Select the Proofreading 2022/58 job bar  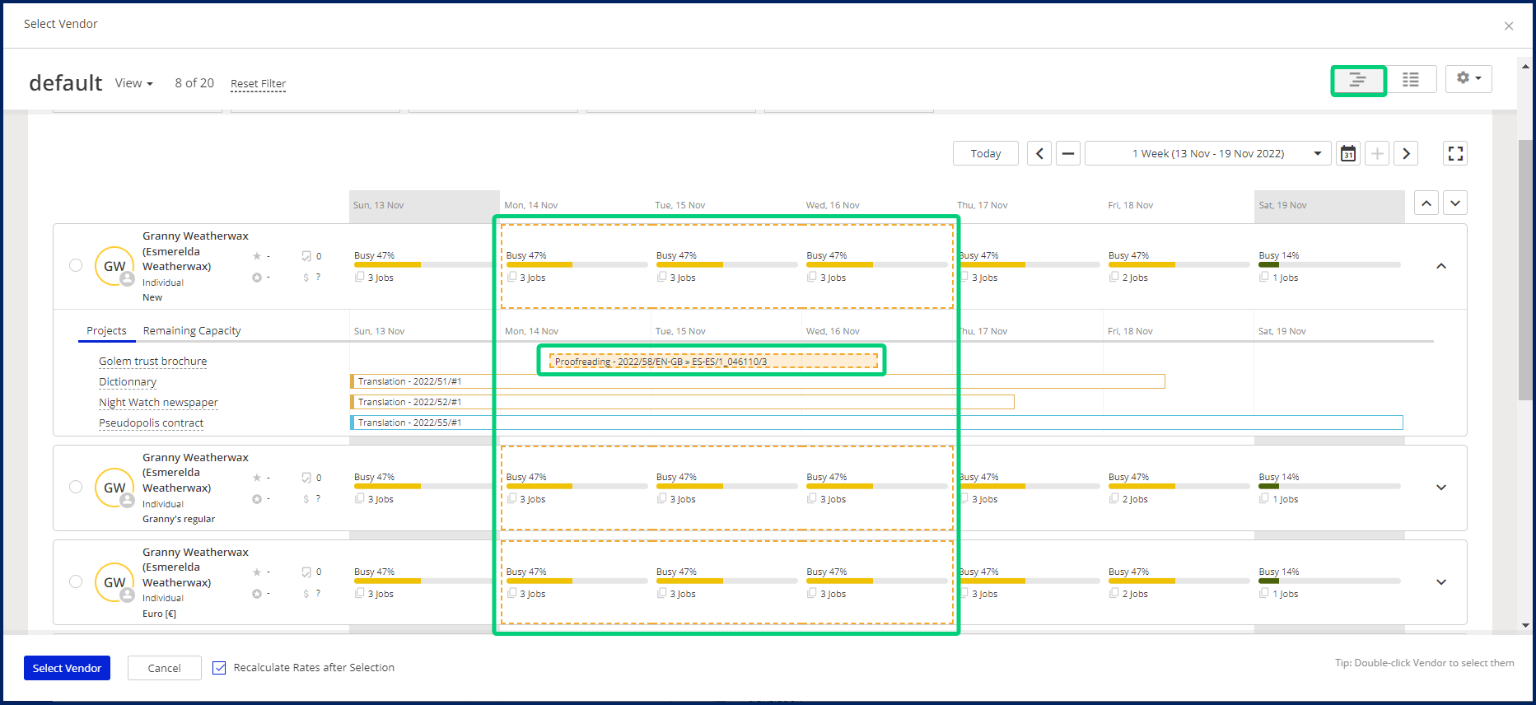713,362
